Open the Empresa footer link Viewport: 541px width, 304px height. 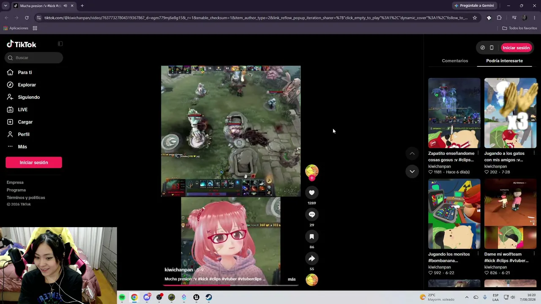(15, 182)
